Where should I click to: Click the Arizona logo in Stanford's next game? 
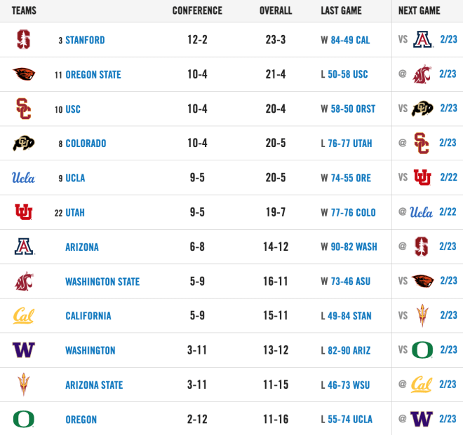pos(423,39)
